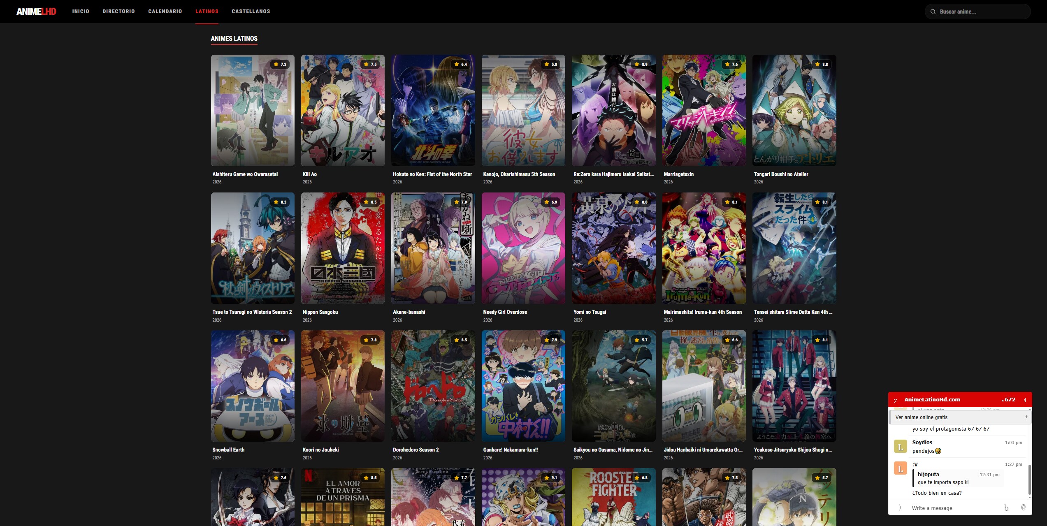Click the chat scrollbar thumb
1047x526 pixels.
coord(1030,479)
